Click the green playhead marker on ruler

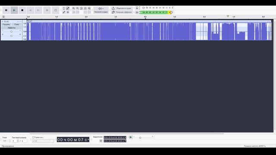[228, 16]
